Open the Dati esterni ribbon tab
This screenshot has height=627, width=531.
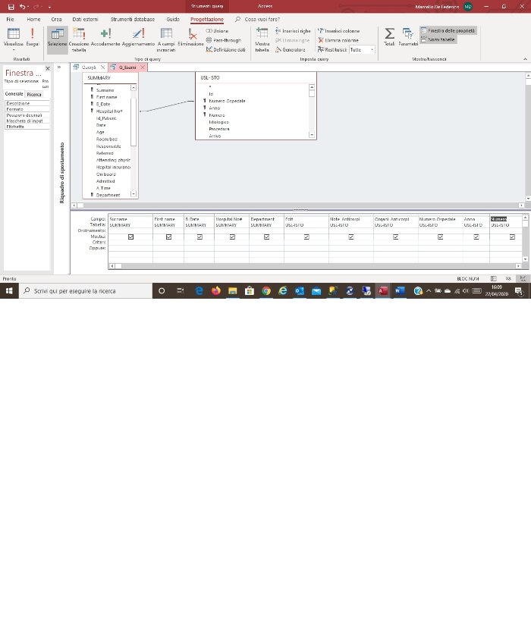click(86, 18)
